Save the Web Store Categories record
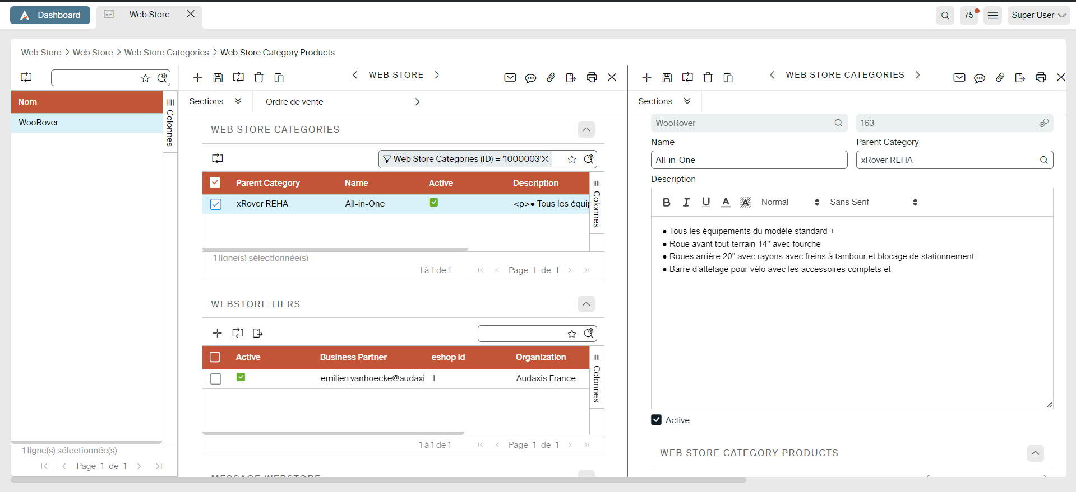This screenshot has height=492, width=1076. pos(667,78)
